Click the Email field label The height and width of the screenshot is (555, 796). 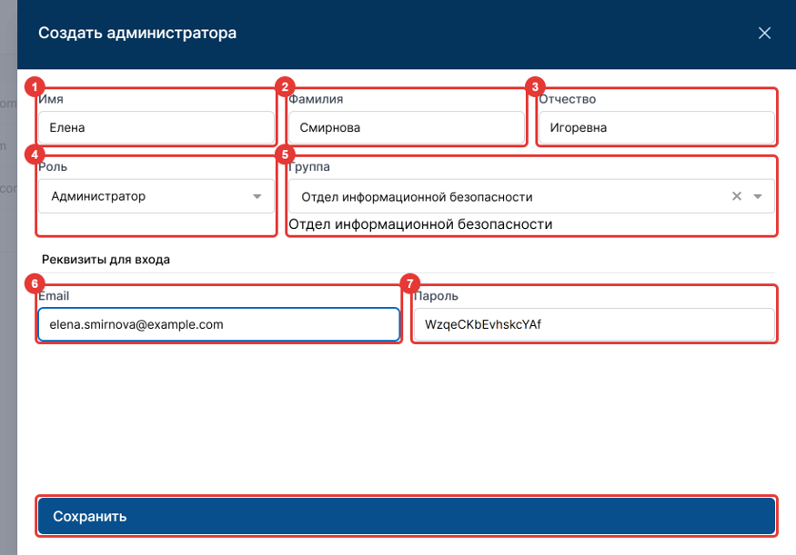(54, 296)
